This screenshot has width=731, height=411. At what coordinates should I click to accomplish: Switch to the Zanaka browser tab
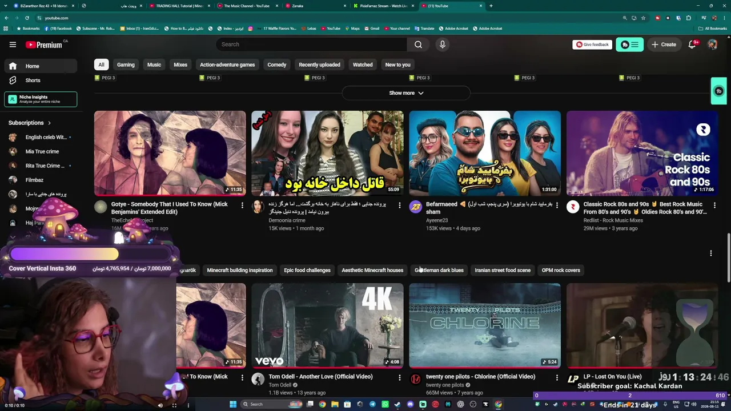(315, 6)
